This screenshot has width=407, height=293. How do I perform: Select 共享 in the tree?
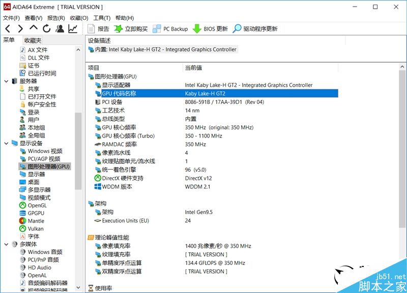[x=30, y=89]
